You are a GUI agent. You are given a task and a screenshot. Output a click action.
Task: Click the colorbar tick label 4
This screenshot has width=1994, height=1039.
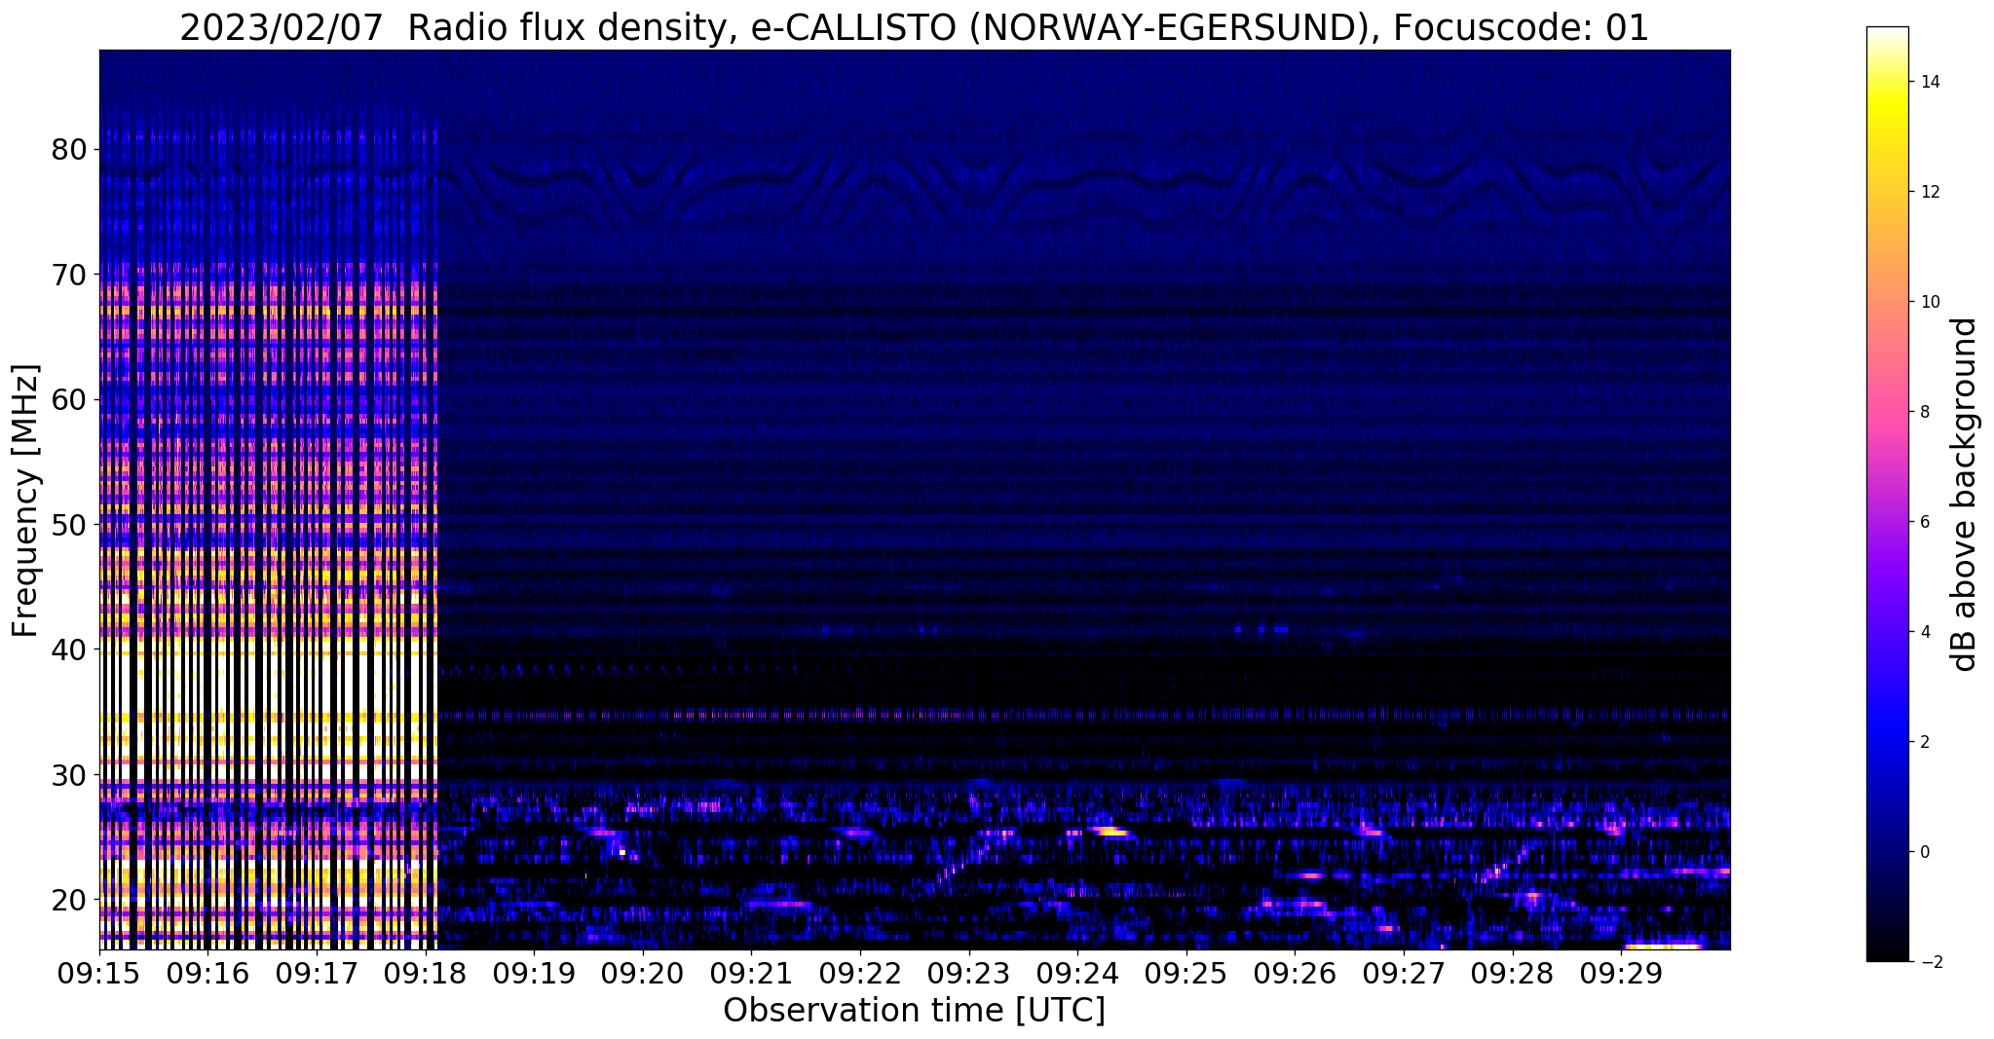1924,632
